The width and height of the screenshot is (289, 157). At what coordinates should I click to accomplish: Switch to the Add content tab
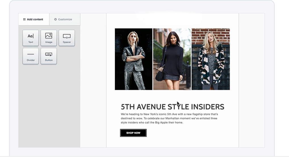34,19
